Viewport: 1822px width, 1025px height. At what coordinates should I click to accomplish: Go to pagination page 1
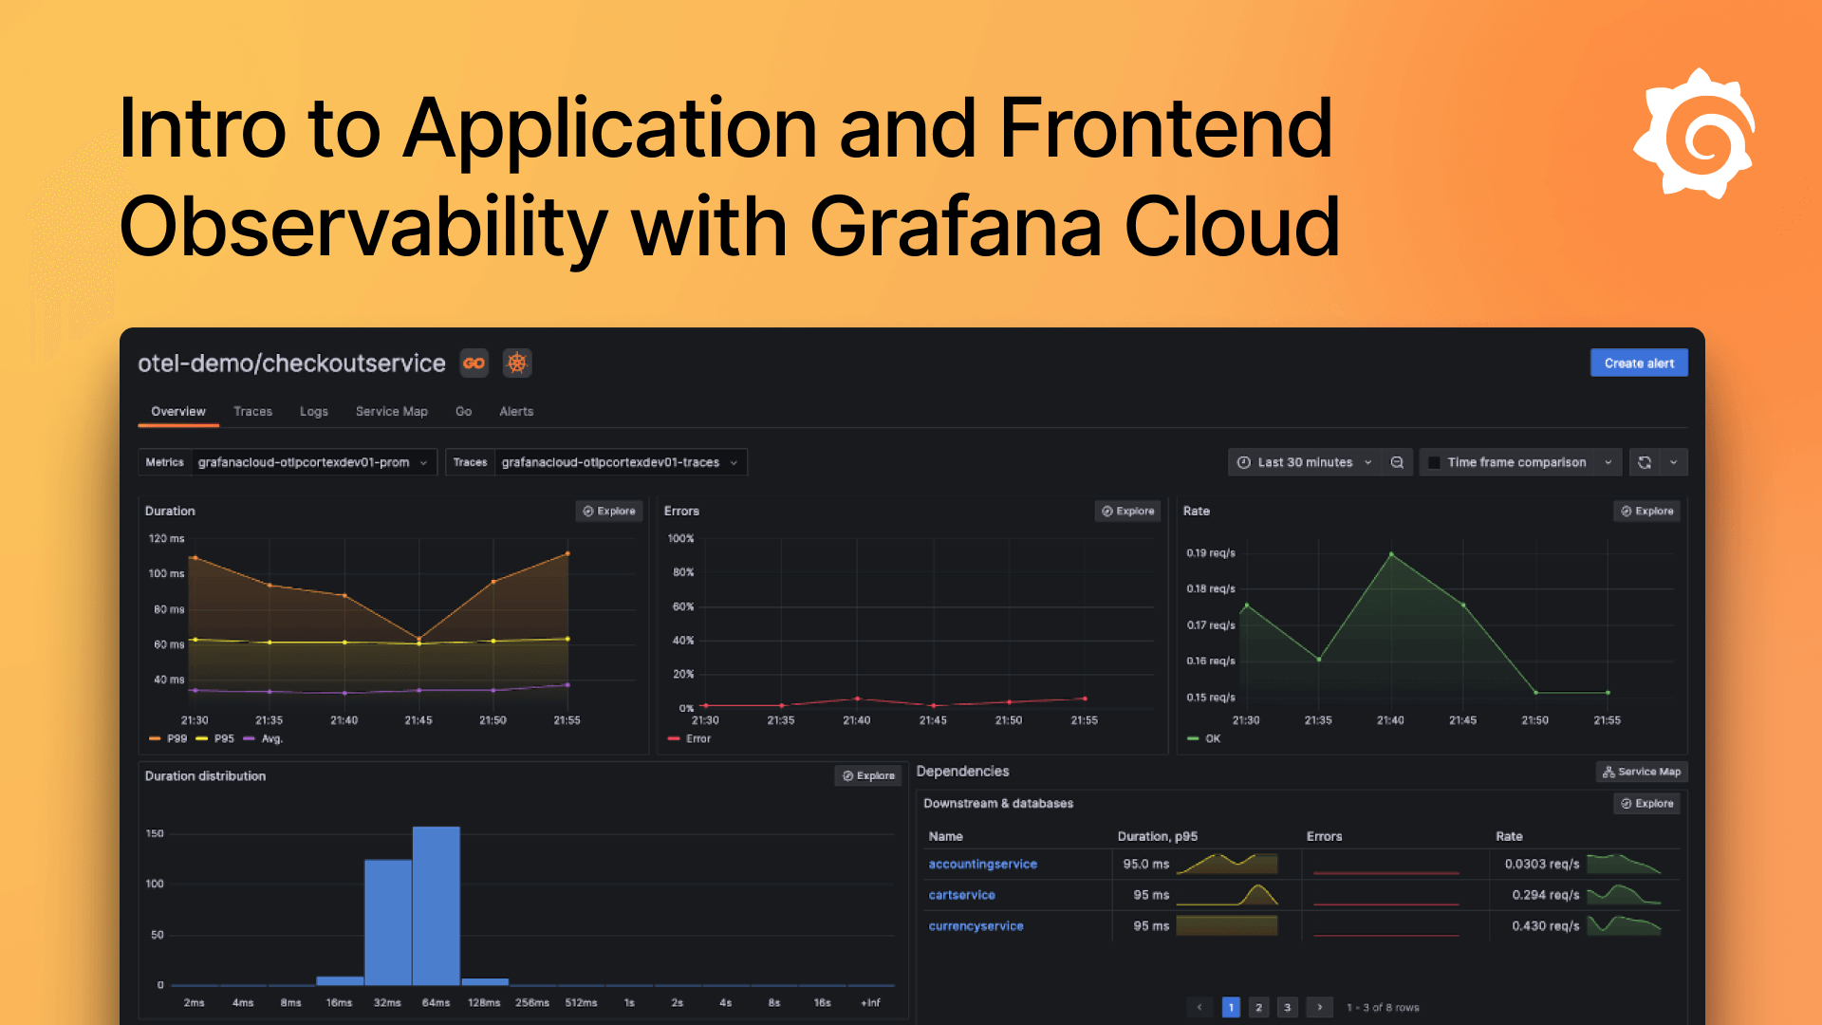click(1231, 1008)
